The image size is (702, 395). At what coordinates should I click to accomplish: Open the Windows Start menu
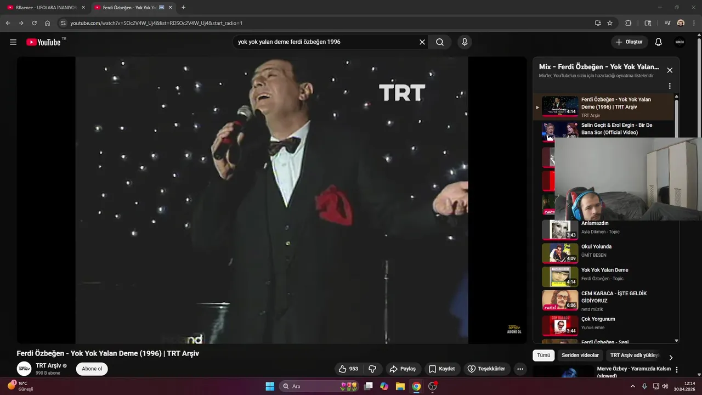pos(270,386)
